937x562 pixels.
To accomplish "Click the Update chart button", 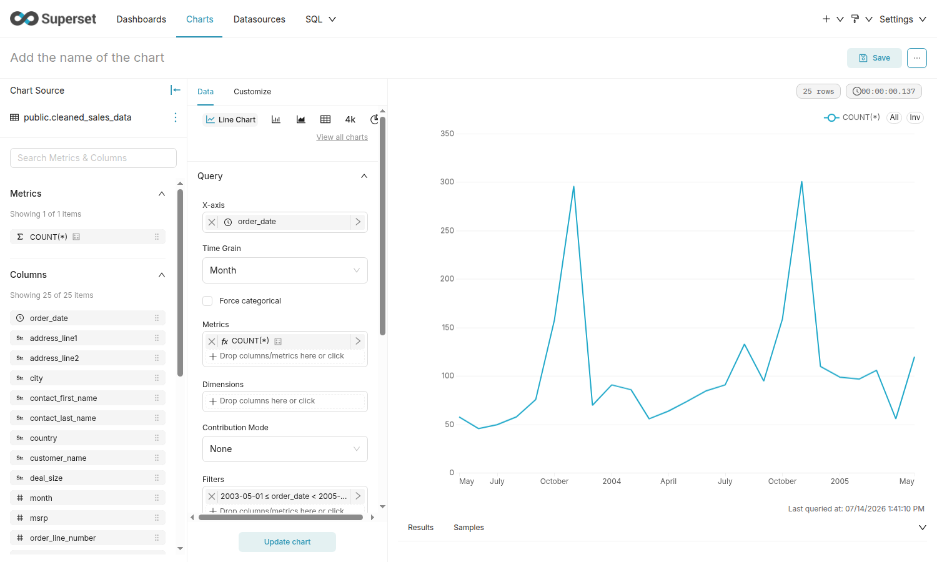I will tap(287, 542).
